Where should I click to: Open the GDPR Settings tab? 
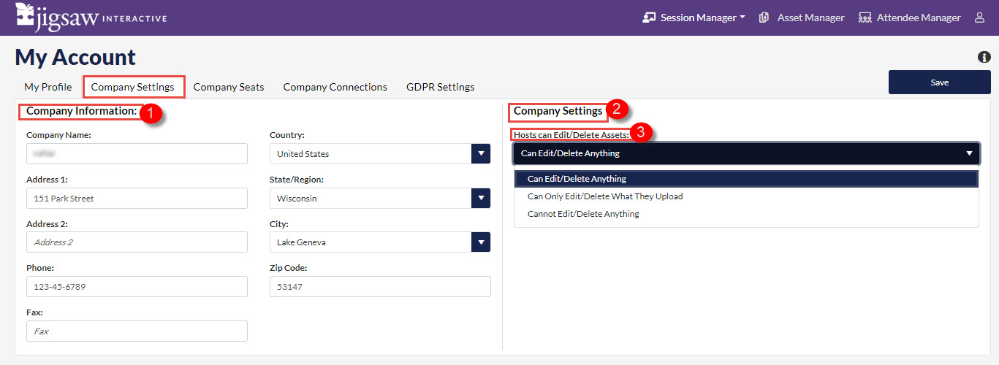440,87
